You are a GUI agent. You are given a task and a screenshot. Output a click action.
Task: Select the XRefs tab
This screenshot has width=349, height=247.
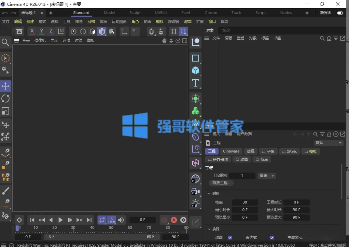[x=289, y=151]
